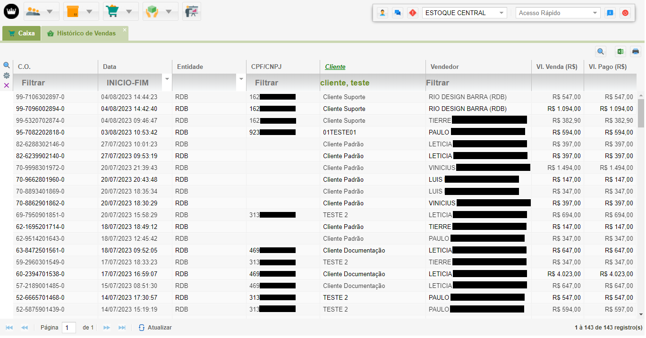Expand the ESTOQUE CENTRAL dropdown
Screen dimensions: 646x338
click(x=501, y=13)
